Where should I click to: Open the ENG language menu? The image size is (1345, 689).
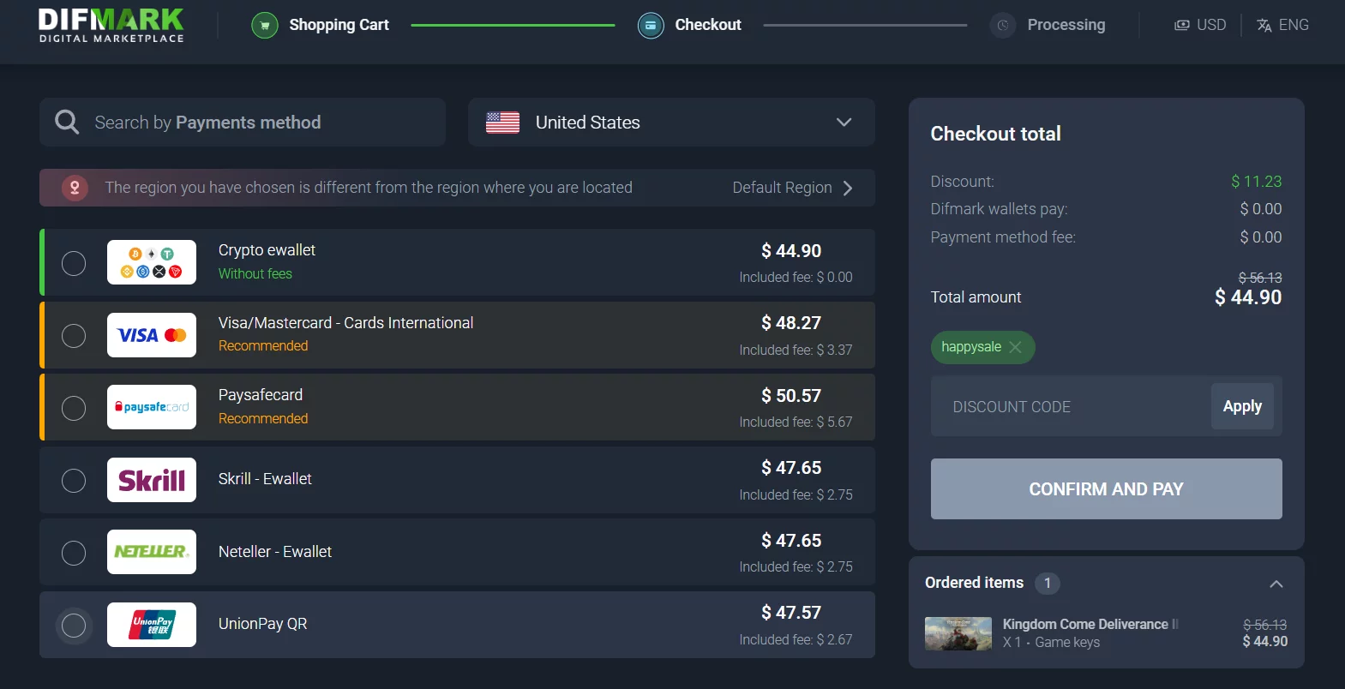(x=1282, y=25)
